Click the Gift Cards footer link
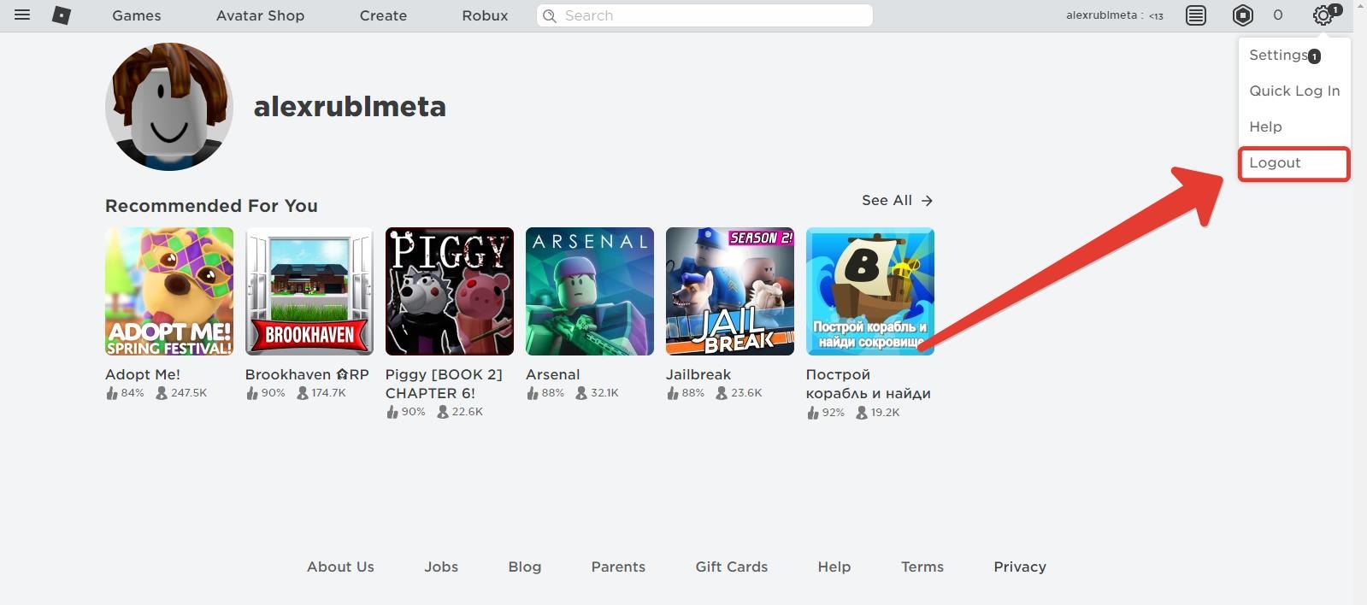The height and width of the screenshot is (605, 1367). coord(731,567)
